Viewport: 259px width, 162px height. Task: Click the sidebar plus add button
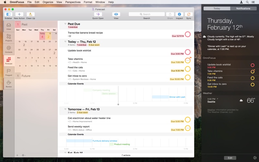click(x=17, y=155)
